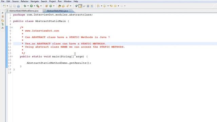Click the New Java Class icon

tap(51, 6)
